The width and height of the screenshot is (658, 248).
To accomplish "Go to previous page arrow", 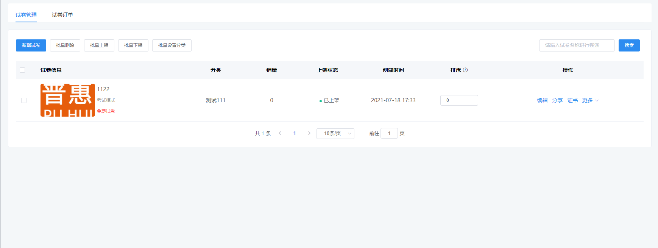I will tap(280, 133).
